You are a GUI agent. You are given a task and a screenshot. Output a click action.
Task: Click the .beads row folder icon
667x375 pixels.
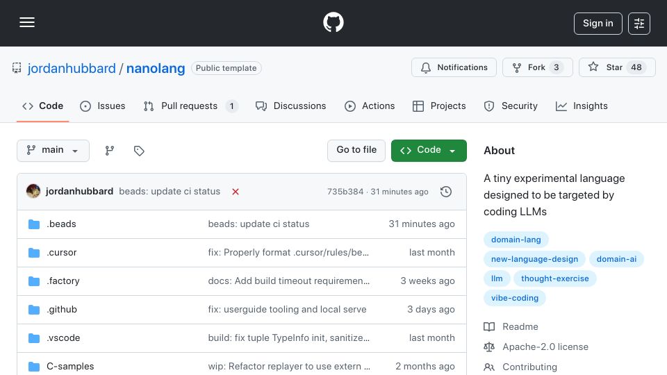tap(34, 224)
